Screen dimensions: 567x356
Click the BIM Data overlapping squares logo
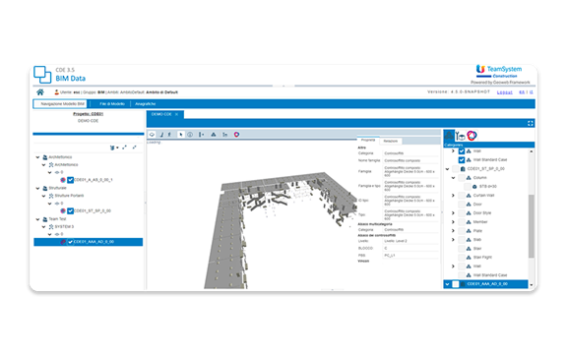point(42,75)
